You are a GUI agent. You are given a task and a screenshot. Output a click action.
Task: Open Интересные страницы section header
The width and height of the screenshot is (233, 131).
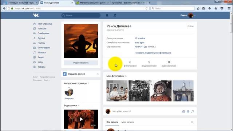click(75, 83)
